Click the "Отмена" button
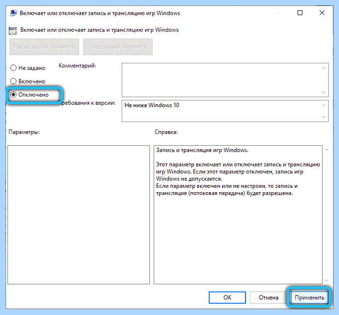Screen dimensions: 339x315 tap(268, 298)
